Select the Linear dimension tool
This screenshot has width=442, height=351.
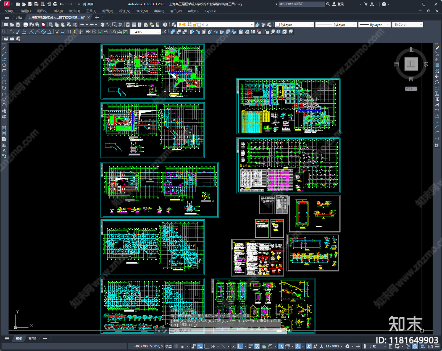[x=6, y=32]
